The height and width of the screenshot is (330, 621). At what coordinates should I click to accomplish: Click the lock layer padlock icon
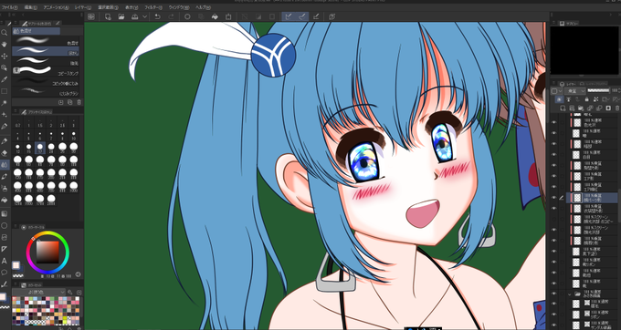coord(586,99)
